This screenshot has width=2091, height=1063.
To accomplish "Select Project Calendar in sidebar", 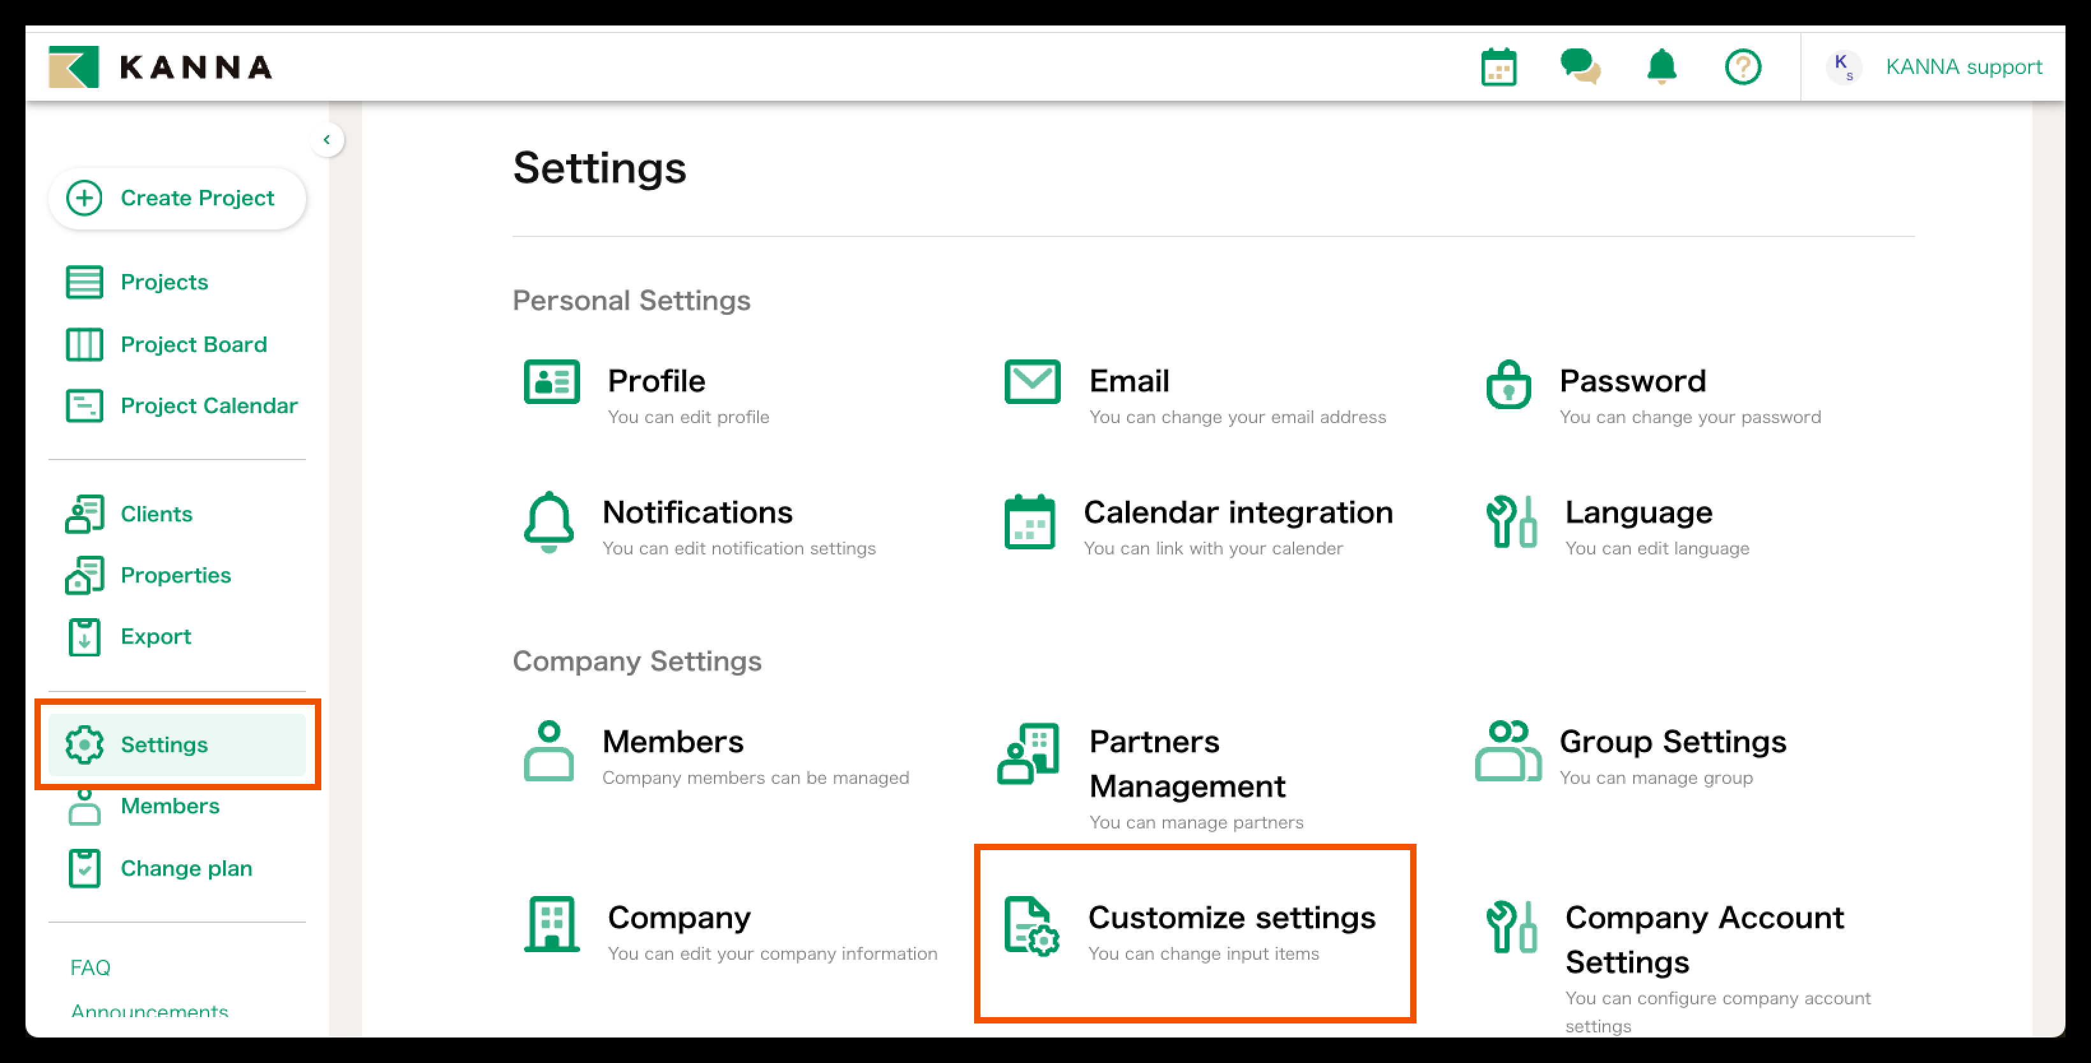I will tap(208, 405).
